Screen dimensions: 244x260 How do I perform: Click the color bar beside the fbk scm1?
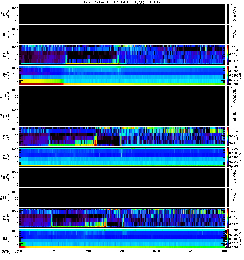coord(228,239)
